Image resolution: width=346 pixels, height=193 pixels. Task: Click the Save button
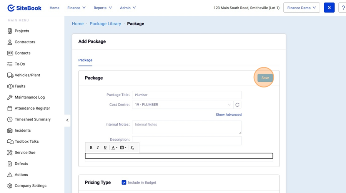click(265, 78)
